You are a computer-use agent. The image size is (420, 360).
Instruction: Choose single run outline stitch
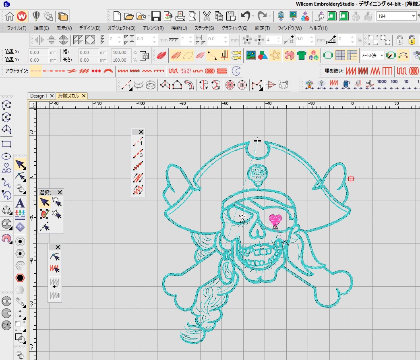[x=35, y=71]
